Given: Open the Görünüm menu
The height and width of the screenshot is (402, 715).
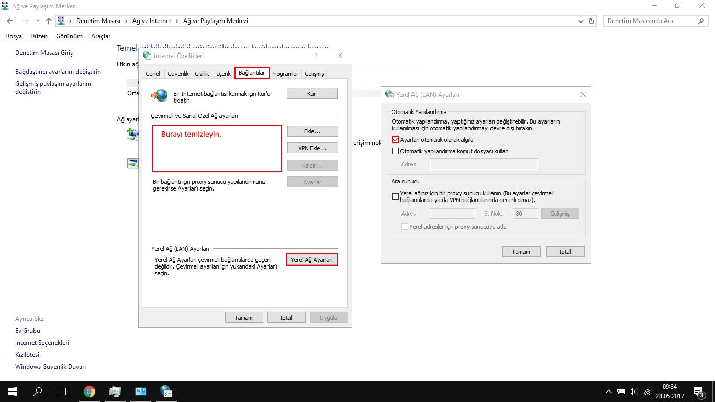Looking at the screenshot, I should pos(70,36).
